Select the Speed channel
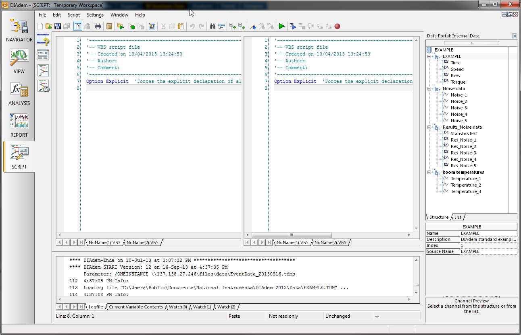 pos(457,69)
